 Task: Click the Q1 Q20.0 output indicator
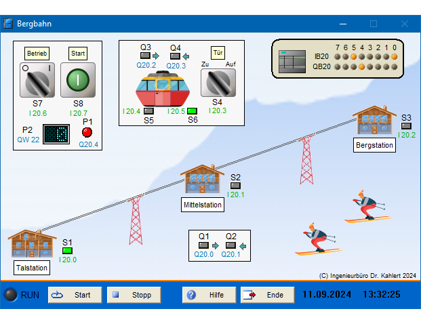pyautogui.click(x=203, y=245)
